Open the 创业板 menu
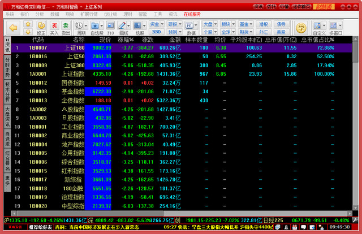Viewport: 362px width, 234px height. click(x=111, y=14)
